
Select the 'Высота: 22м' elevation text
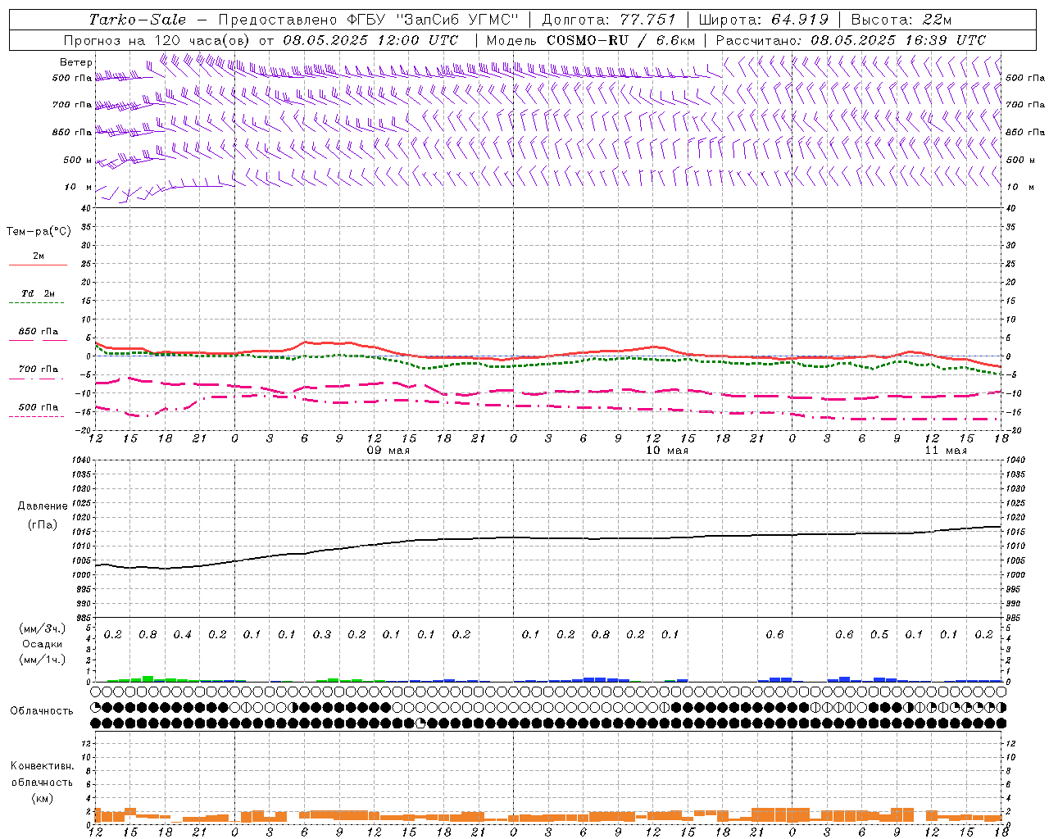[x=901, y=20]
